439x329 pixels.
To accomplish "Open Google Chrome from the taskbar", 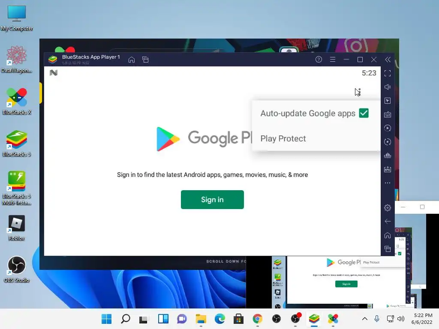I will (x=257, y=319).
